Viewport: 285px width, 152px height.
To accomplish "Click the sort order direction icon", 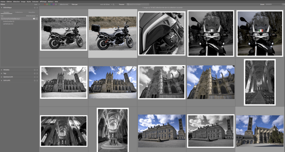I will coord(114,4).
